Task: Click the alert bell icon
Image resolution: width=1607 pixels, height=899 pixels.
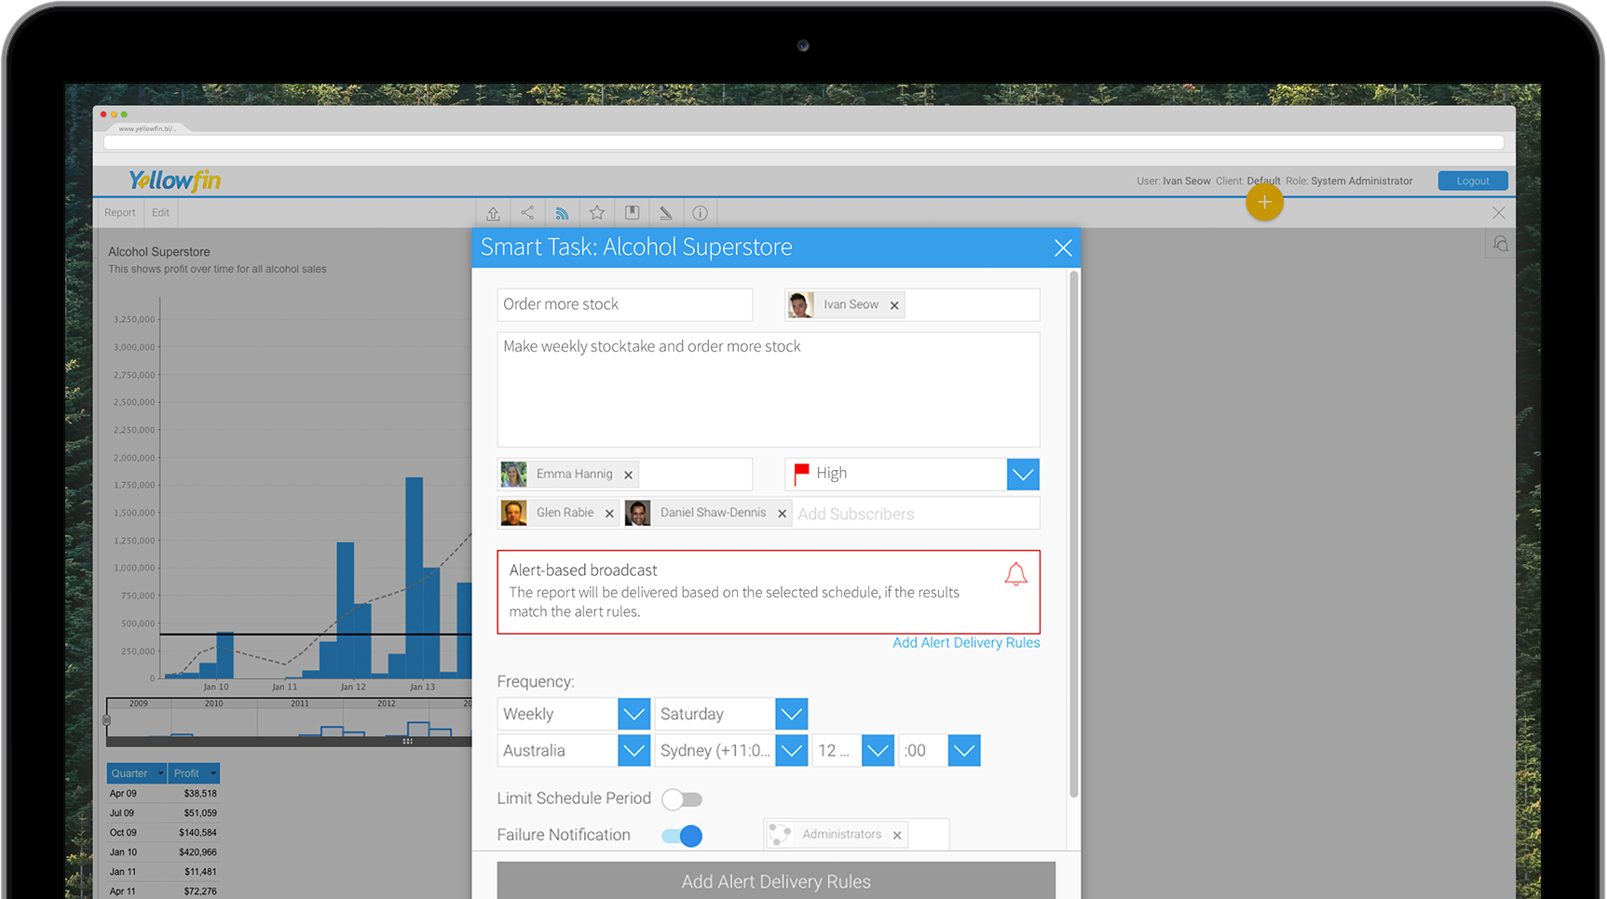Action: coord(1015,574)
